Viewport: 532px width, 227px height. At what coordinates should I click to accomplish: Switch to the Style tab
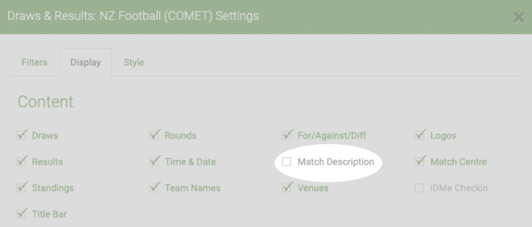tap(133, 62)
